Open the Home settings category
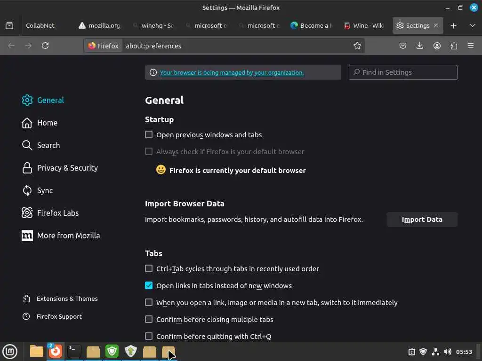This screenshot has height=361, width=482. point(40,123)
